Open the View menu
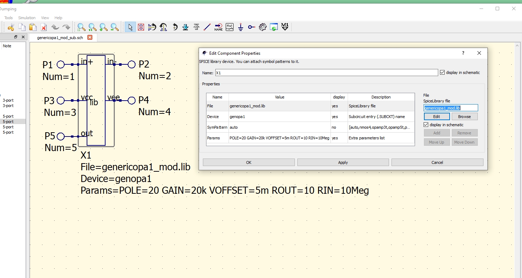 point(45,17)
